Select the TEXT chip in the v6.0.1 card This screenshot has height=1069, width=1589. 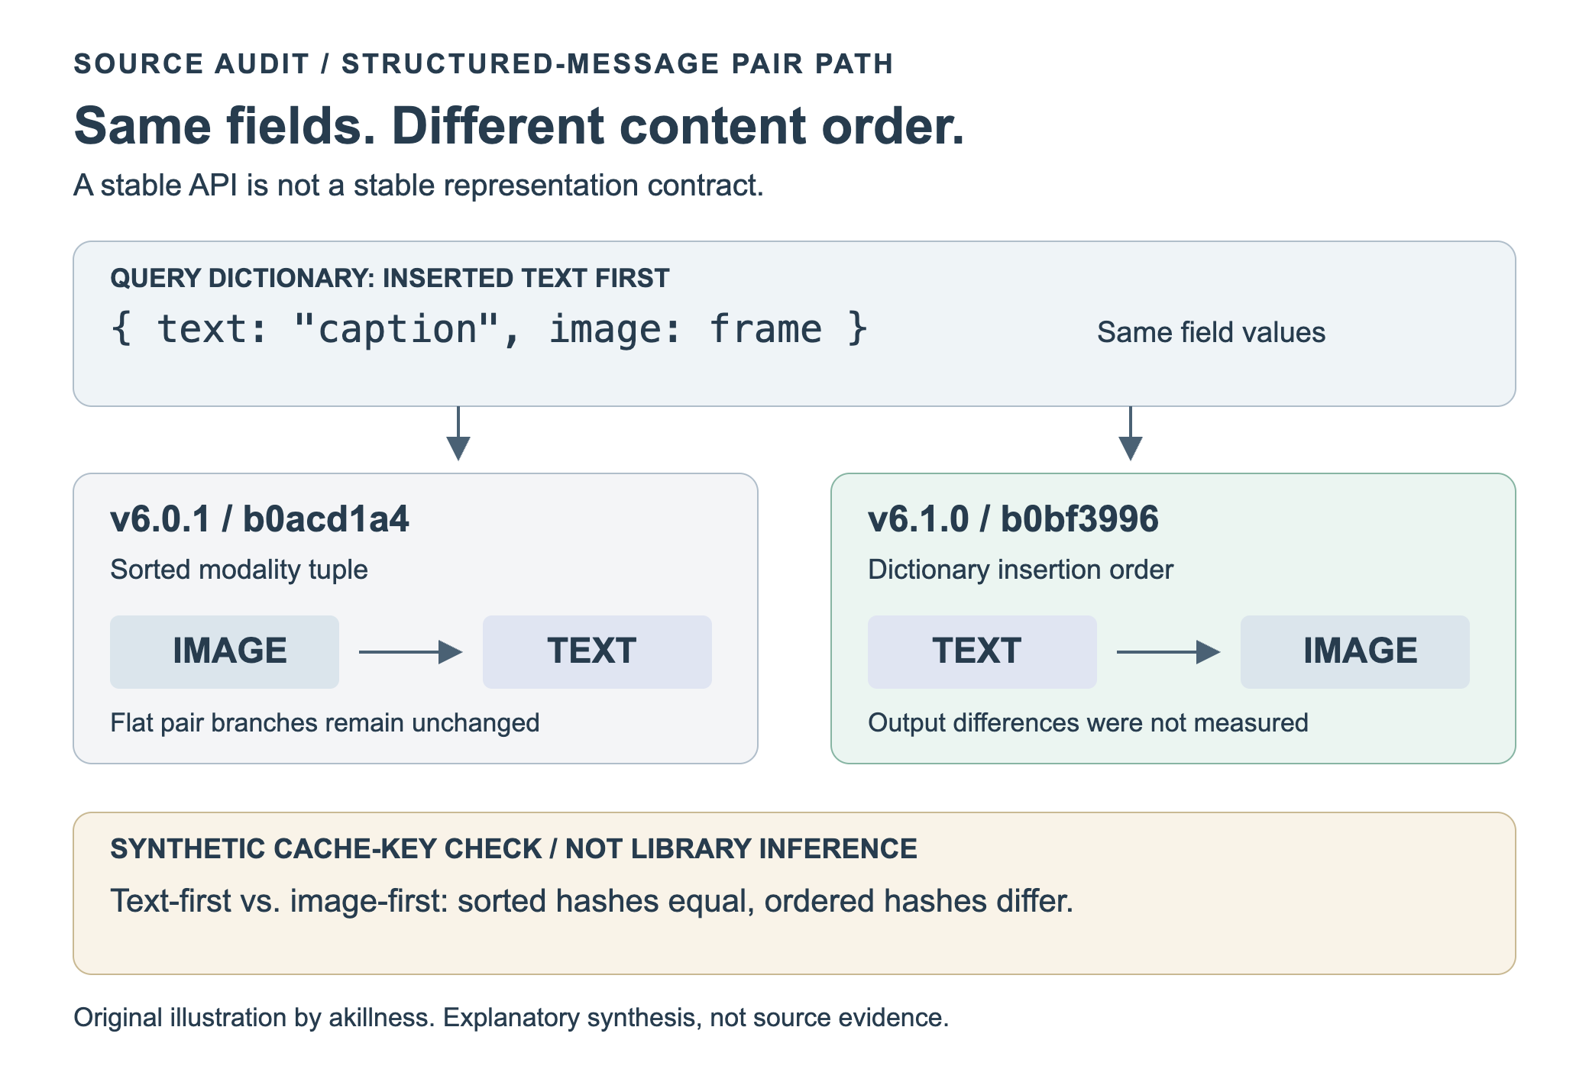coord(597,651)
